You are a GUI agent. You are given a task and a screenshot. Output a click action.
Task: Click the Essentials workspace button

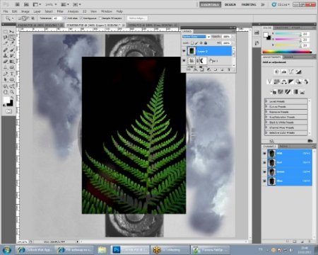(210, 4)
